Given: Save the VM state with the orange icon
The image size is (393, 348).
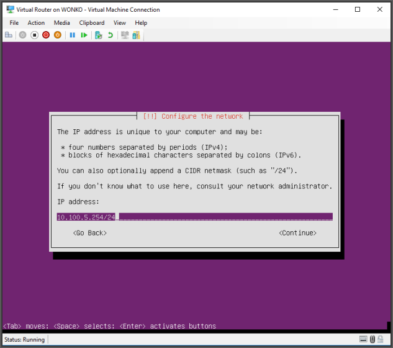Looking at the screenshot, I should pyautogui.click(x=58, y=35).
